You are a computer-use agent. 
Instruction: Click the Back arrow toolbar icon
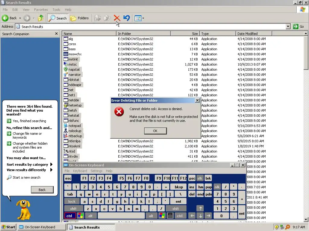[5, 18]
